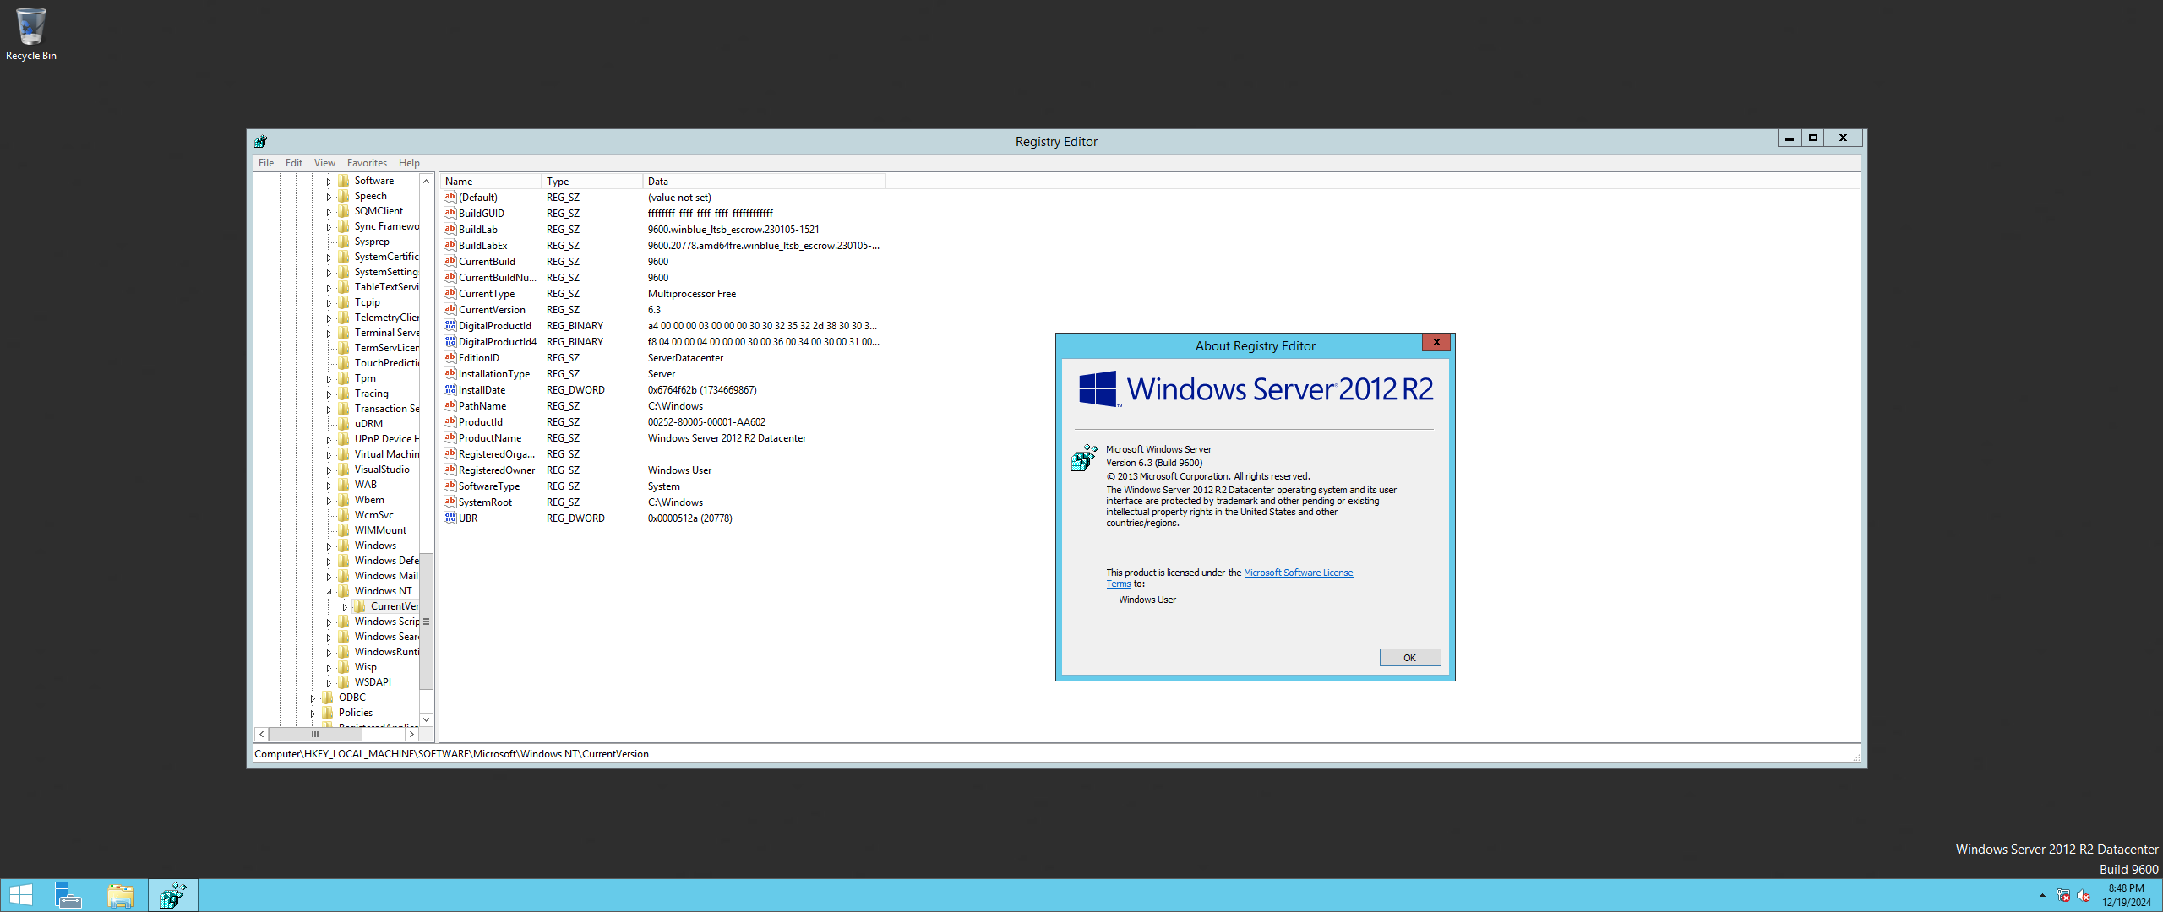
Task: Click the Registry Editor taskbar icon
Action: (173, 895)
